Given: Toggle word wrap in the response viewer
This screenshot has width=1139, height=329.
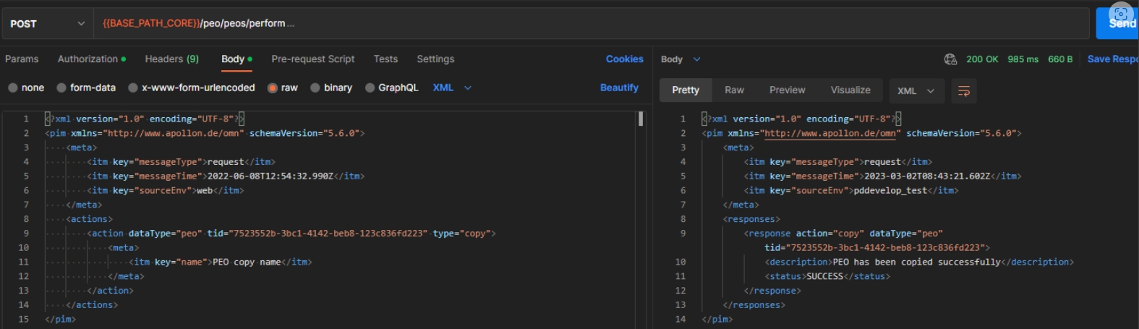Looking at the screenshot, I should coord(963,90).
